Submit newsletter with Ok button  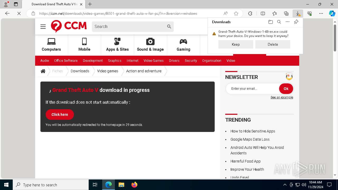pos(286,89)
